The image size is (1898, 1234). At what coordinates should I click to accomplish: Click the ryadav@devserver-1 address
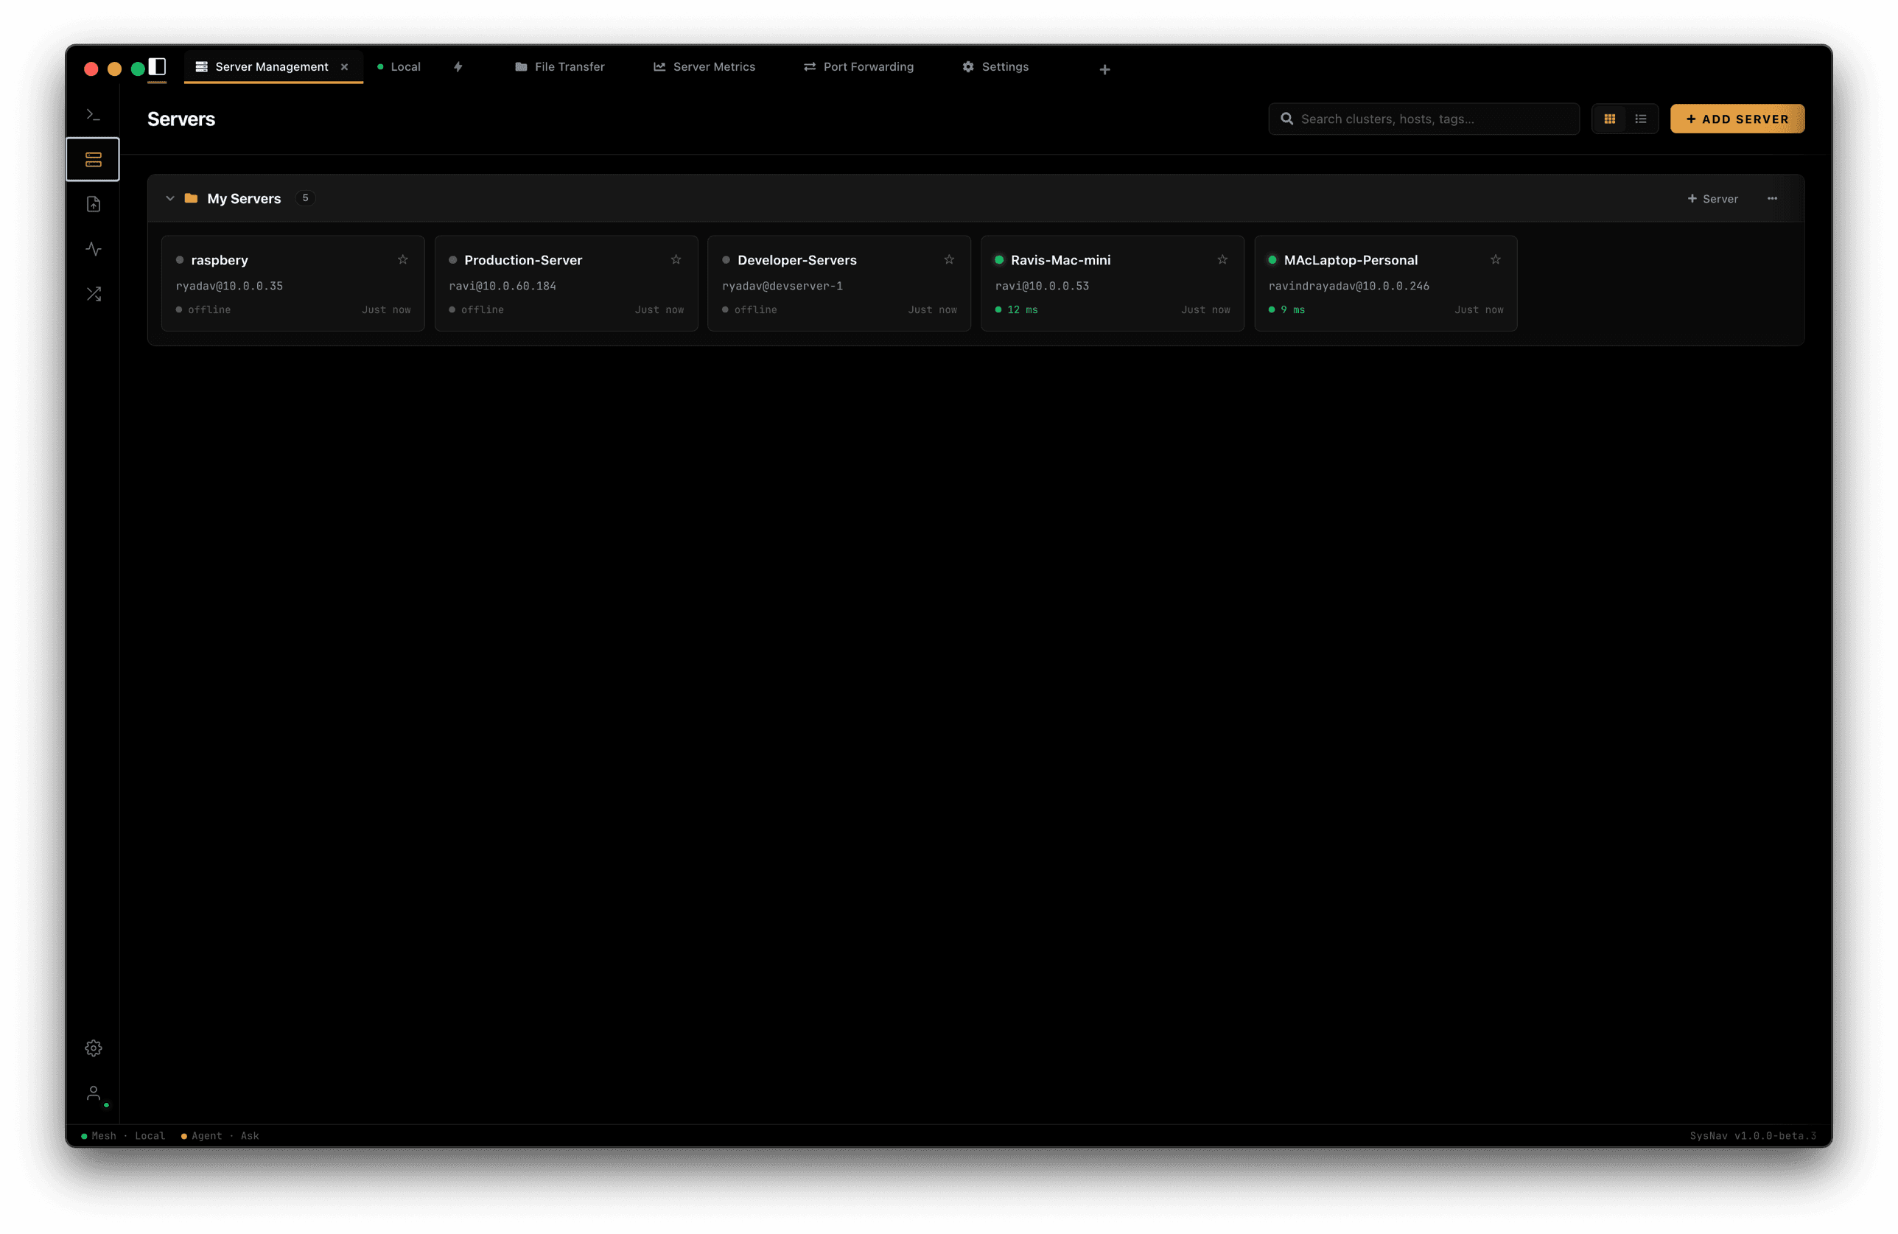click(782, 286)
